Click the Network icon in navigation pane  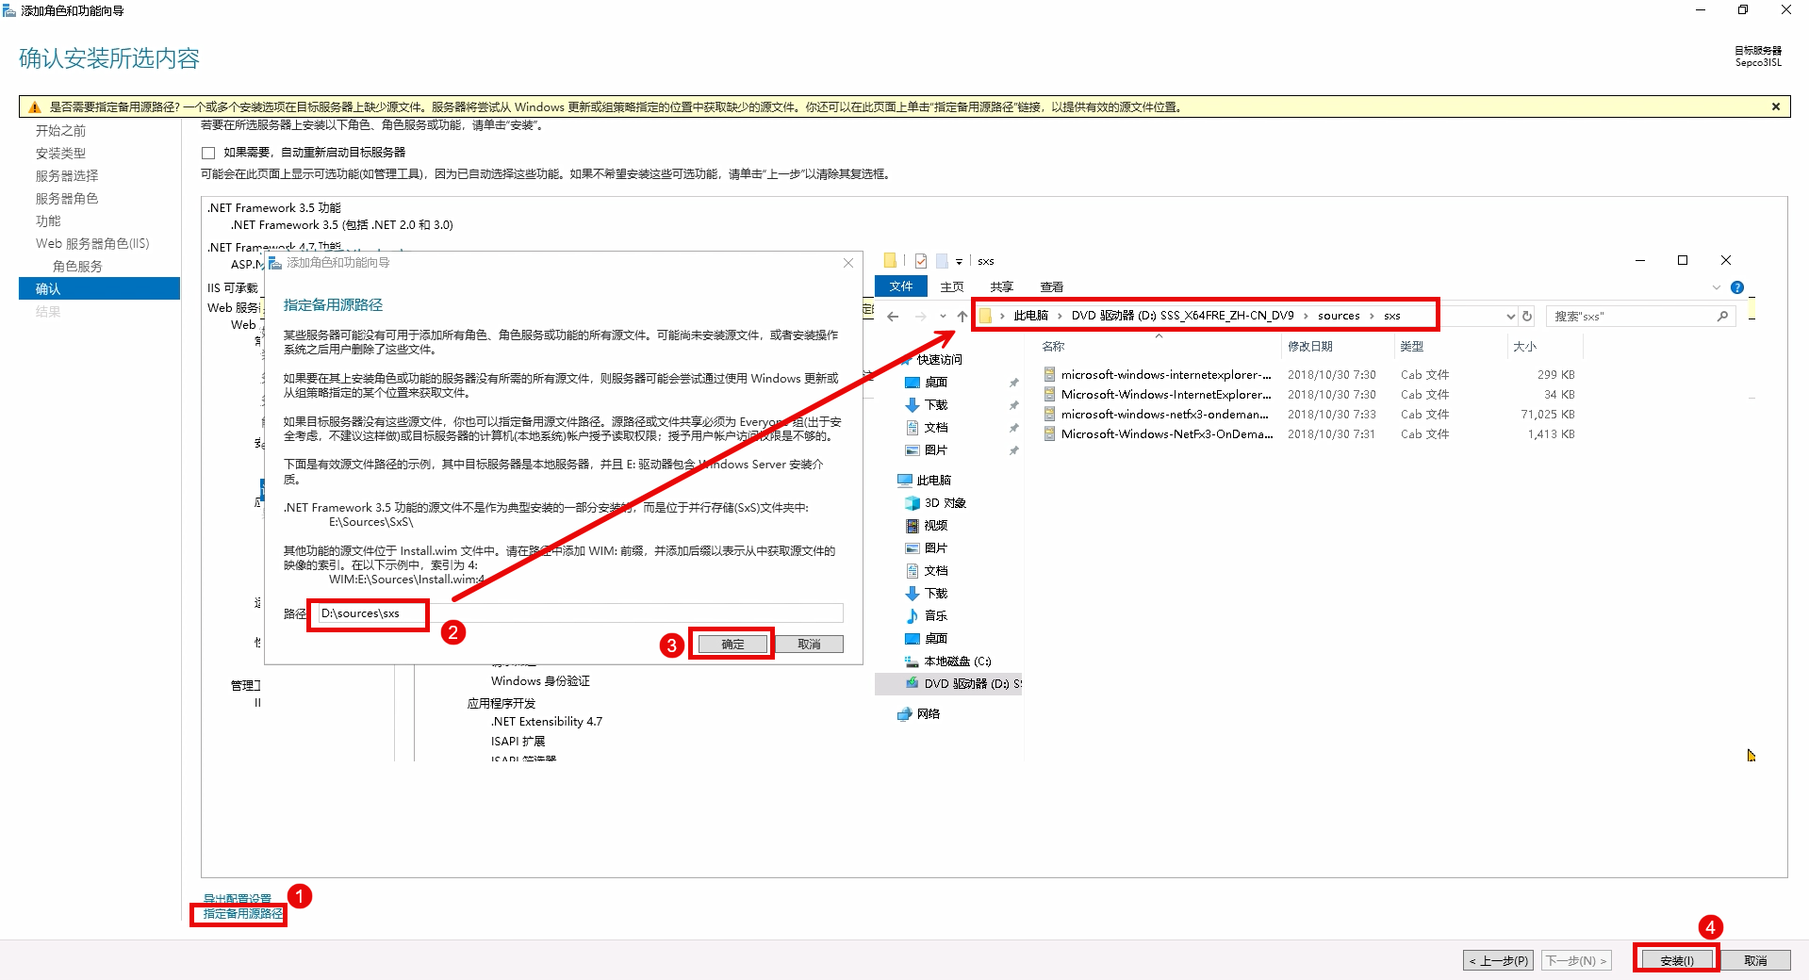905,714
